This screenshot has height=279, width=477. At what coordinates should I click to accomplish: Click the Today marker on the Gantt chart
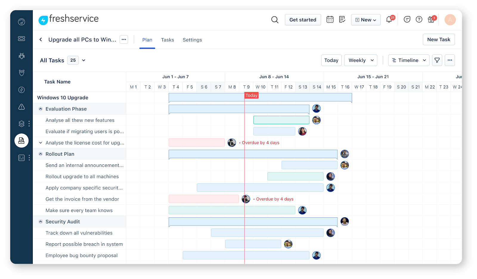tap(251, 95)
